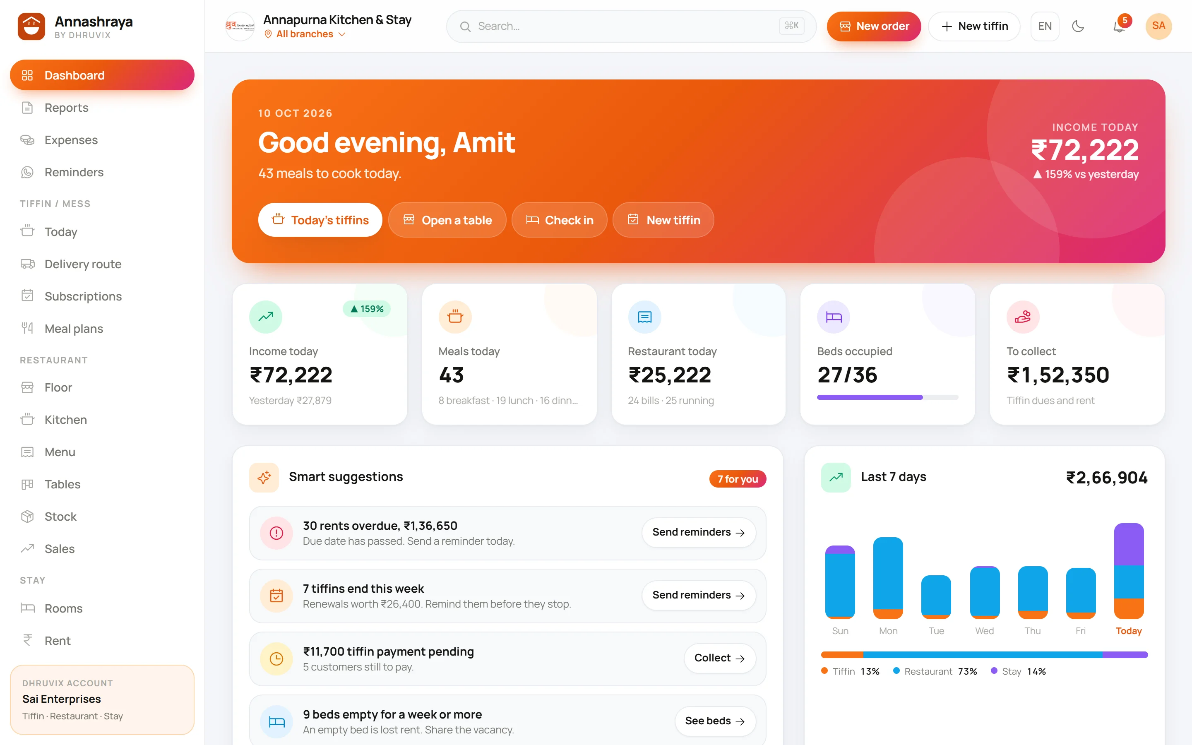Click the Annapurna Kitchen branch logo
This screenshot has height=745, width=1192.
tap(240, 26)
